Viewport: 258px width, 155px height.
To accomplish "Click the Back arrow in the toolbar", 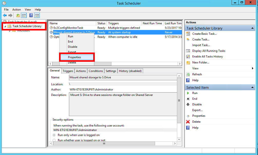I will click(x=5, y=15).
